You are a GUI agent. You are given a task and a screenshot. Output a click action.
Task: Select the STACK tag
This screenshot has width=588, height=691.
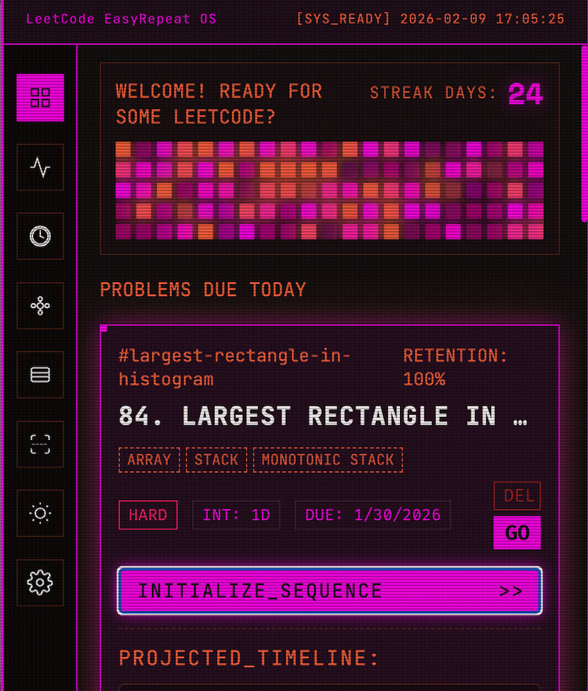tap(216, 460)
